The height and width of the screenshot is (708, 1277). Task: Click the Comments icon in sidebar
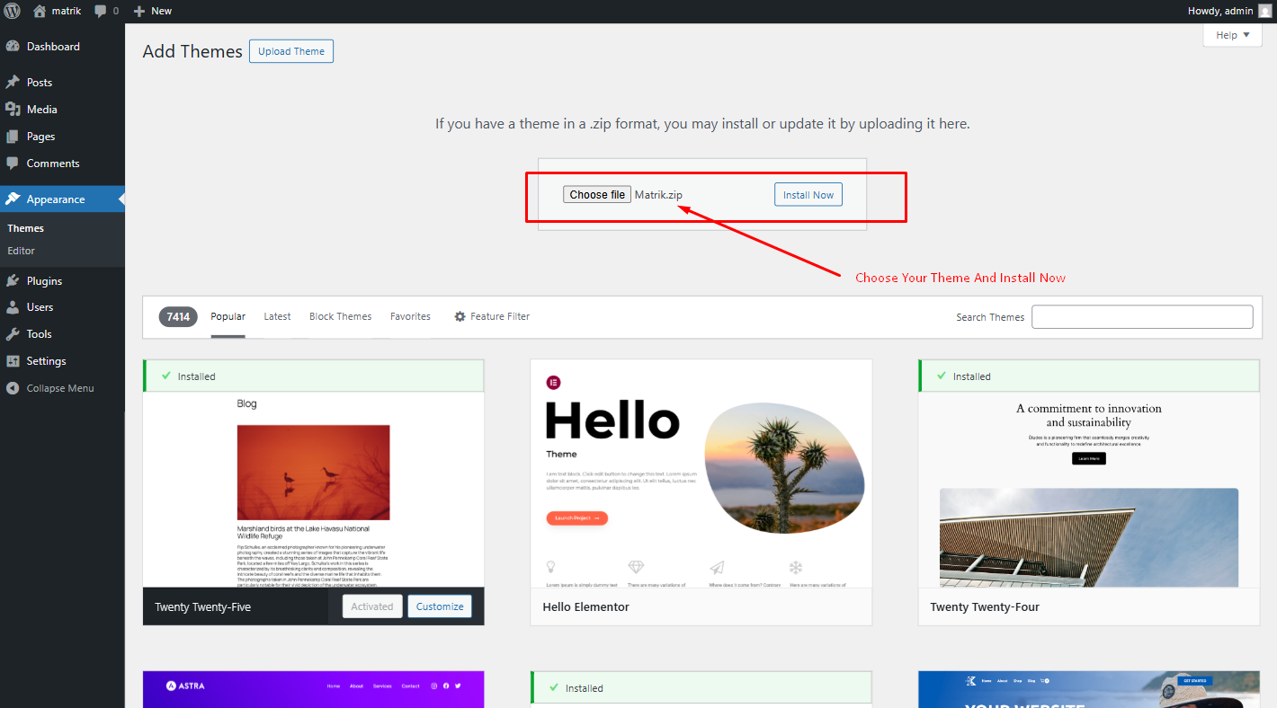click(13, 164)
